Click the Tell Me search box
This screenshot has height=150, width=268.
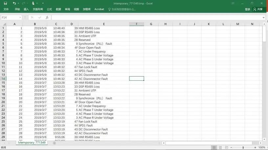pyautogui.click(x=122, y=10)
